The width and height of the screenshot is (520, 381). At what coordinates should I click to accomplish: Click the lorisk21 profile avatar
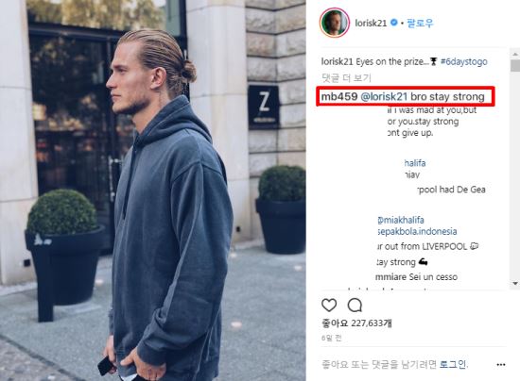pos(335,23)
